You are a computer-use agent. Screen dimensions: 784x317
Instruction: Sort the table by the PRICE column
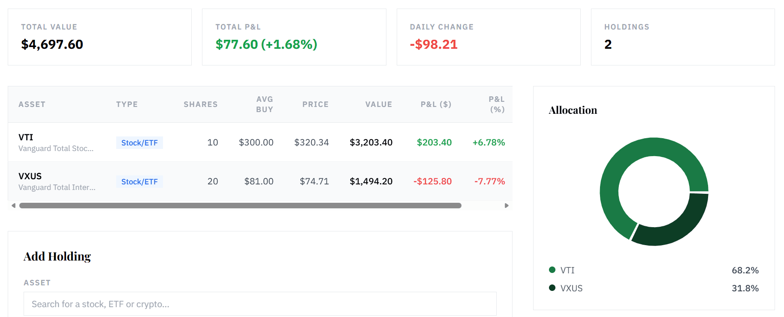316,104
